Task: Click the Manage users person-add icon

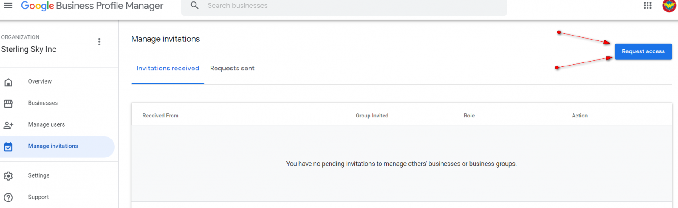Action: 8,125
